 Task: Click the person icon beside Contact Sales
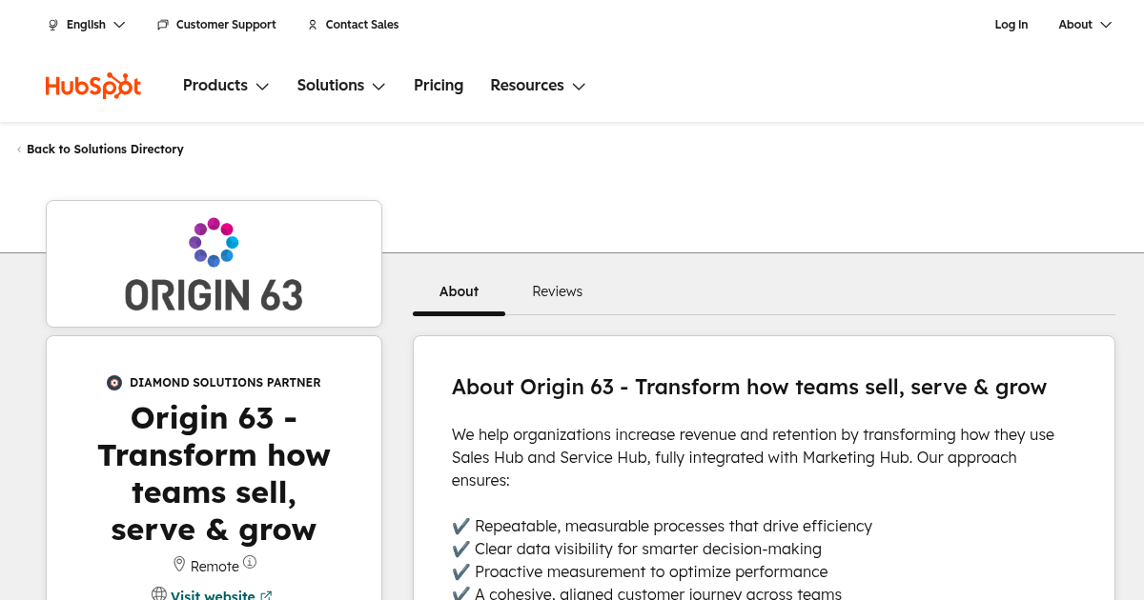point(313,25)
